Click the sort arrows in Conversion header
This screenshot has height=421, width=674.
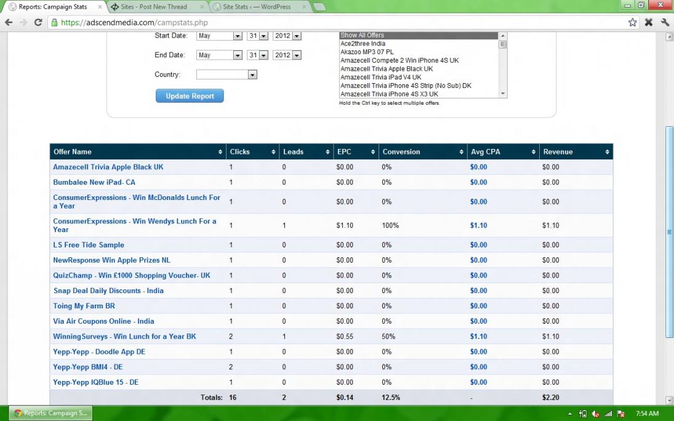point(461,152)
